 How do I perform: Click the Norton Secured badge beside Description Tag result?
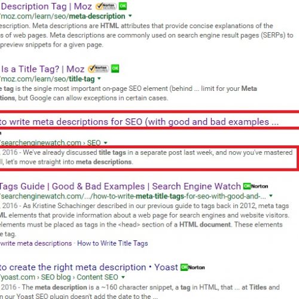click(x=106, y=7)
